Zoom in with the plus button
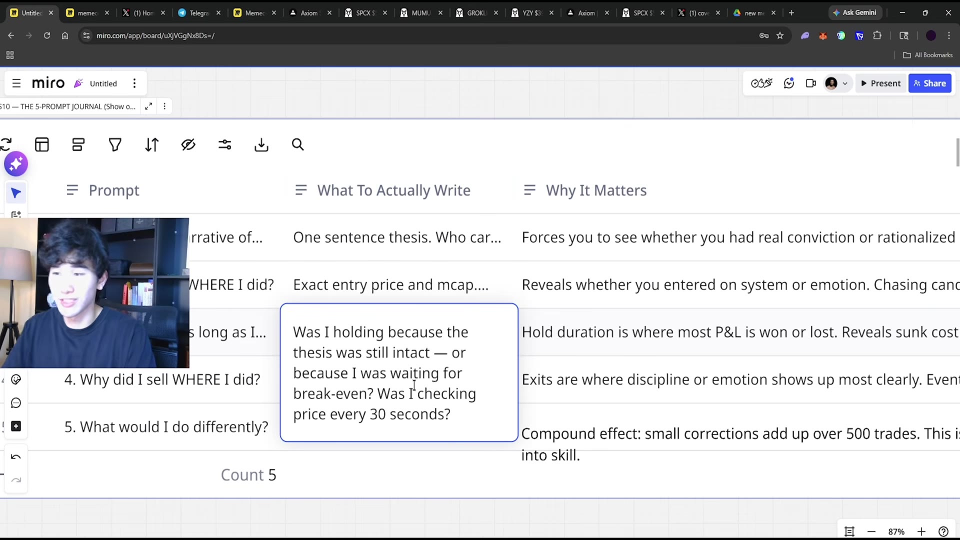960x540 pixels. (921, 531)
